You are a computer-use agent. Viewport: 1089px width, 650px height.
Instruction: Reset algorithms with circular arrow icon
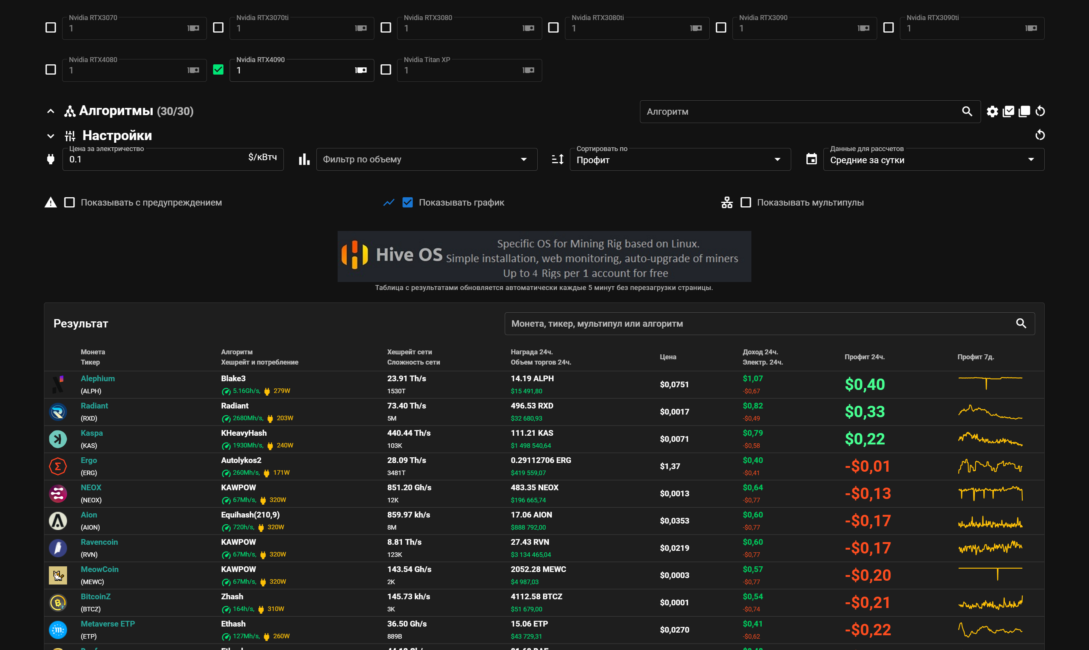[x=1040, y=111]
